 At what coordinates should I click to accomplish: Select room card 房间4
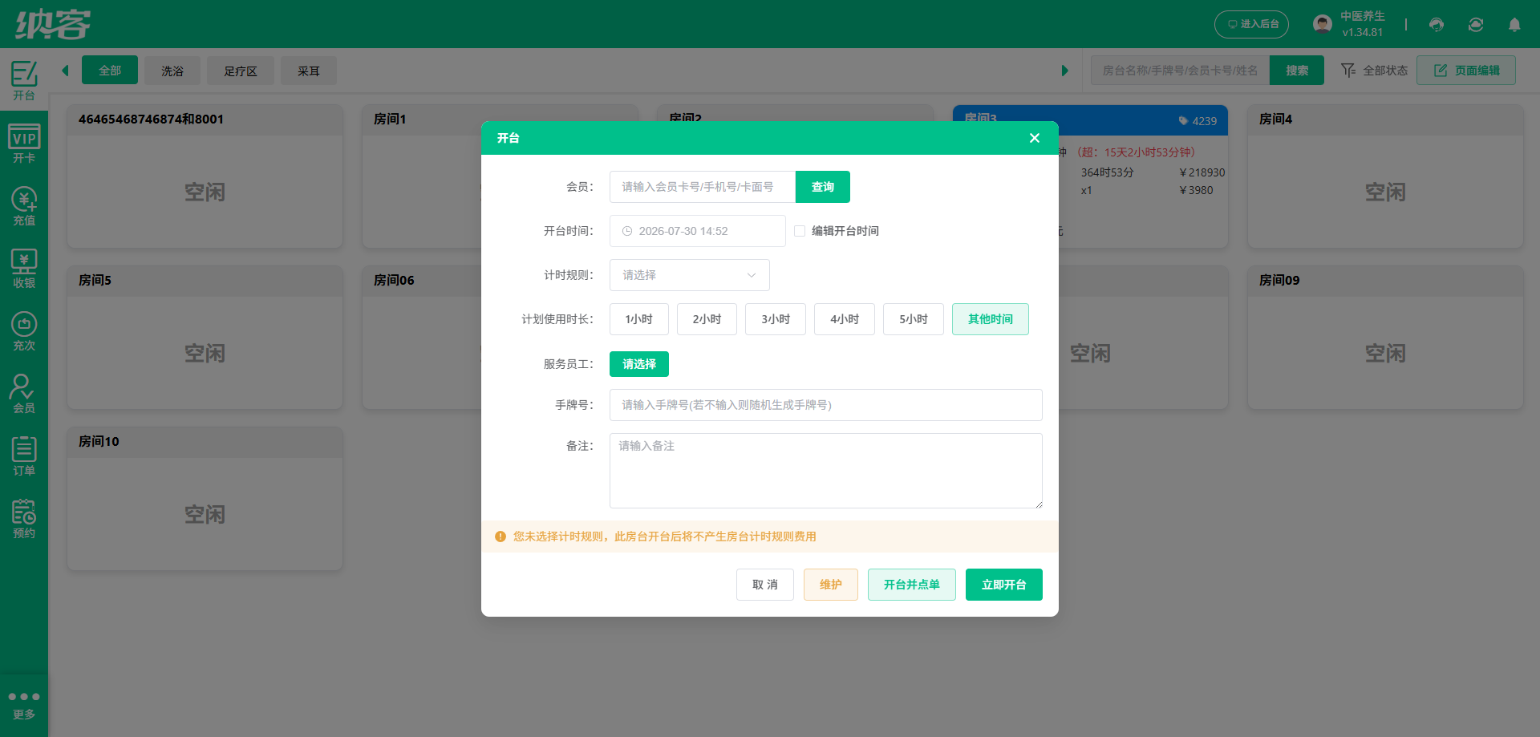1385,176
